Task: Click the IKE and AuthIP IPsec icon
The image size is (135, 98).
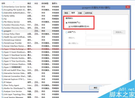Action: tap(2, 70)
